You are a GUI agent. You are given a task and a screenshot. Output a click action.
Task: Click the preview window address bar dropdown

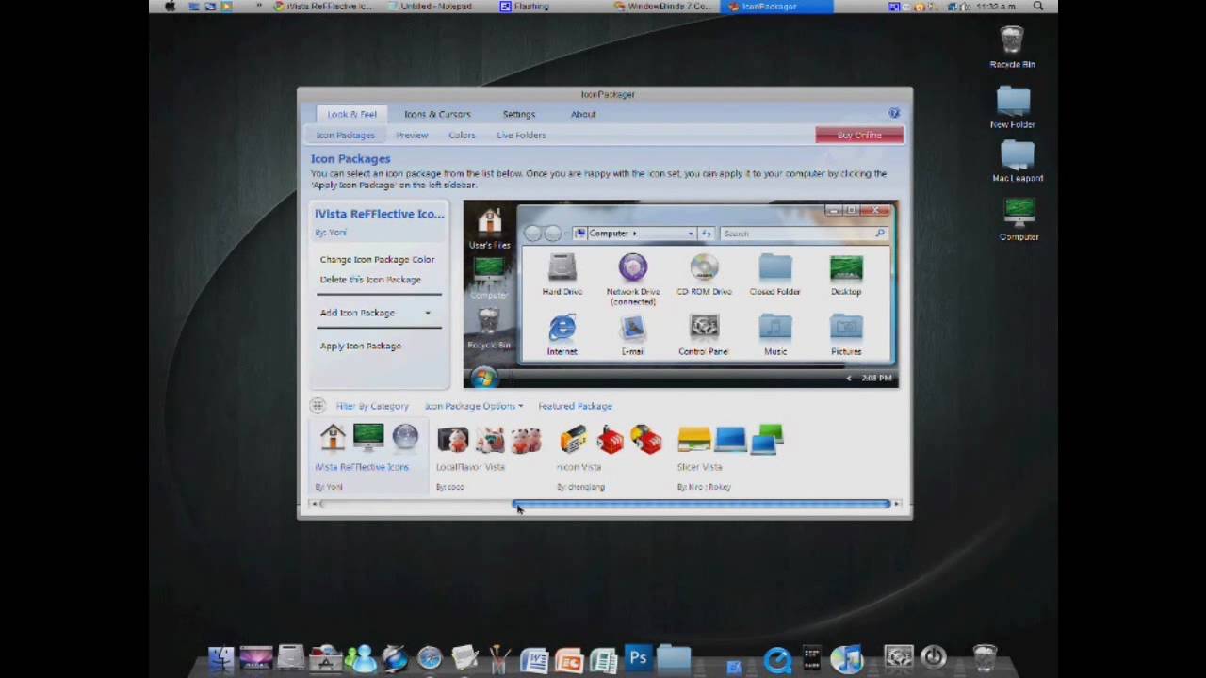pos(691,234)
